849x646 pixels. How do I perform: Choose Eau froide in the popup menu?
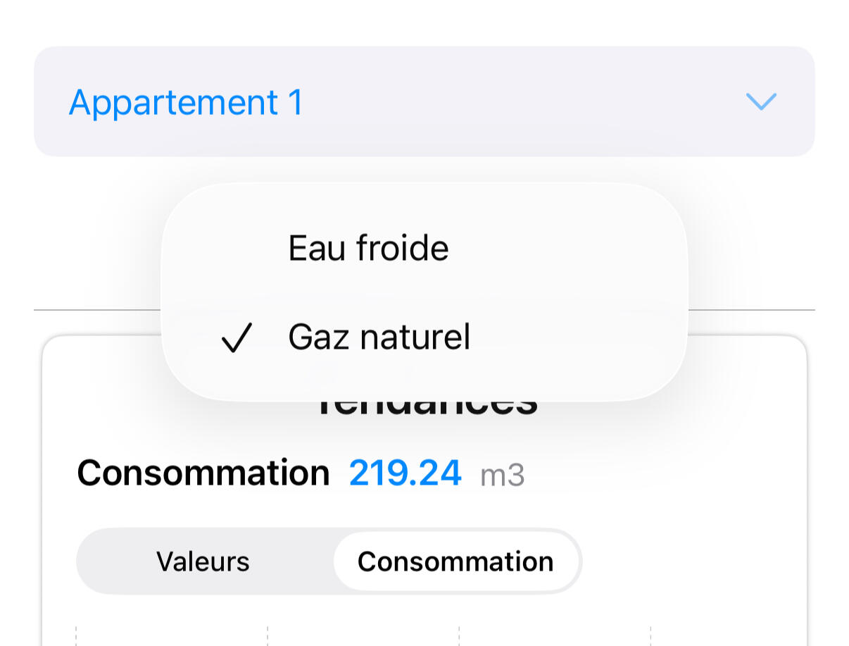[368, 248]
